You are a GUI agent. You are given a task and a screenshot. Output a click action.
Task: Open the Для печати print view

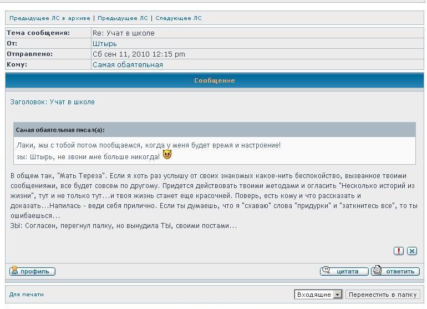[27, 295]
